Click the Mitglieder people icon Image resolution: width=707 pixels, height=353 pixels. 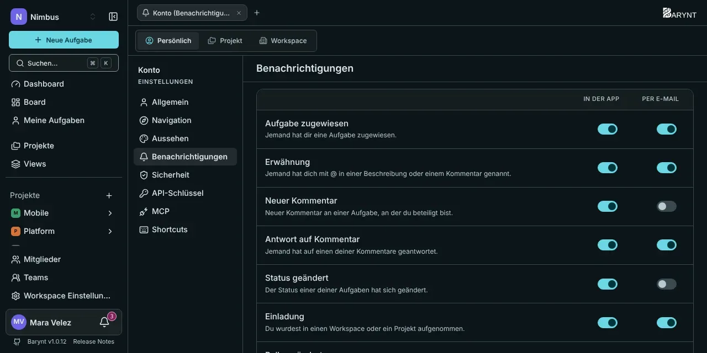(15, 259)
